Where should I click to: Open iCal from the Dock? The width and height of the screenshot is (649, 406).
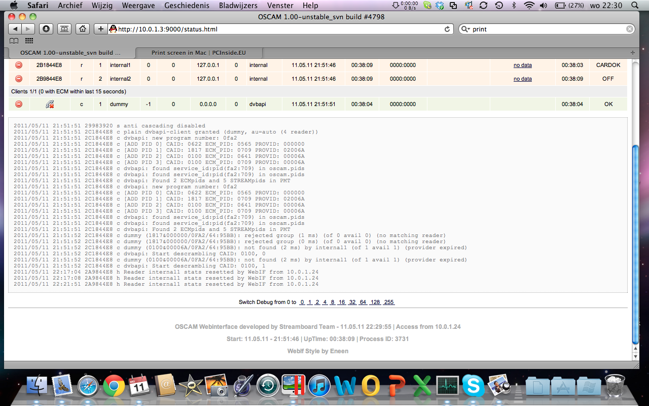[139, 386]
